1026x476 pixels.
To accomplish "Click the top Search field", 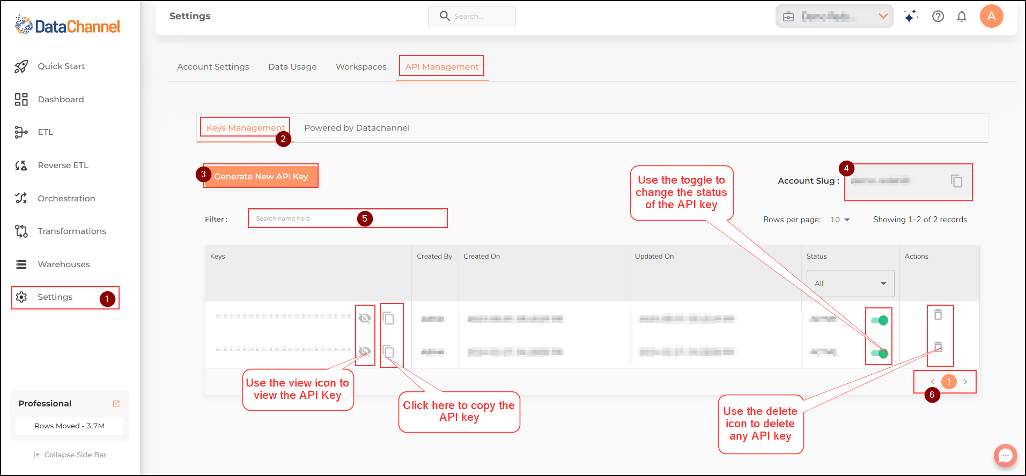I will pyautogui.click(x=472, y=16).
